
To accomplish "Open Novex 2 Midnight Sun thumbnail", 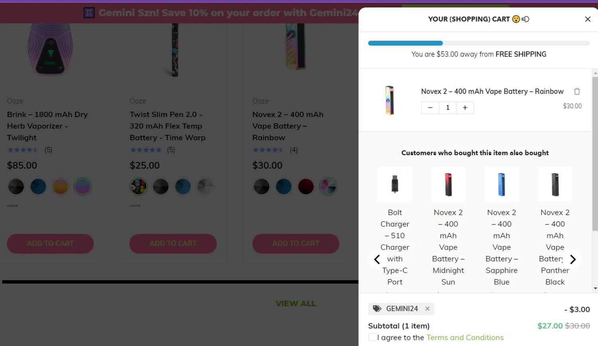I will pos(448,184).
